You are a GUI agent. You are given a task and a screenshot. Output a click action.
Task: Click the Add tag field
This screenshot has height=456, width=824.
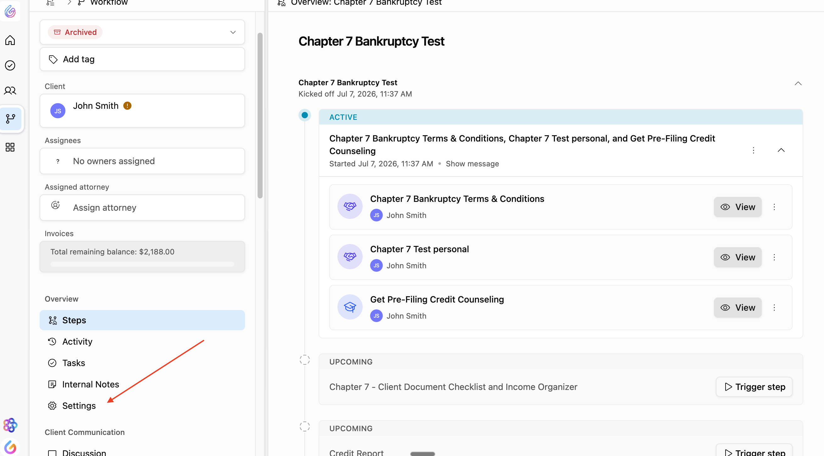pos(142,59)
